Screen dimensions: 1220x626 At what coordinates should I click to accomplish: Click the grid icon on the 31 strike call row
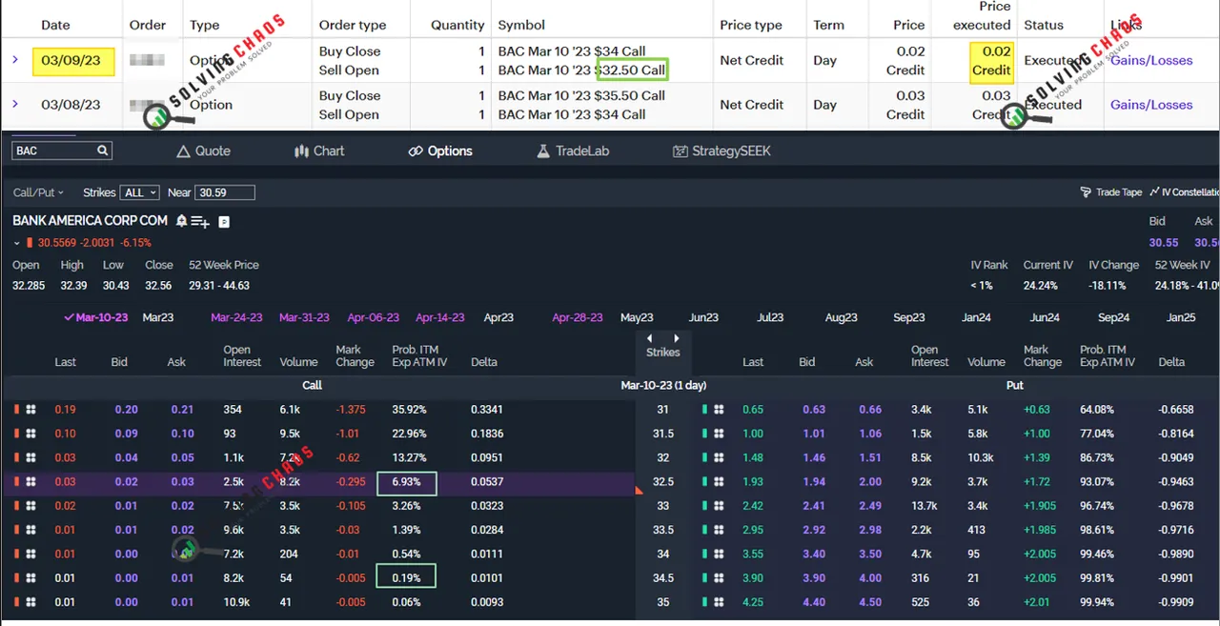30,410
